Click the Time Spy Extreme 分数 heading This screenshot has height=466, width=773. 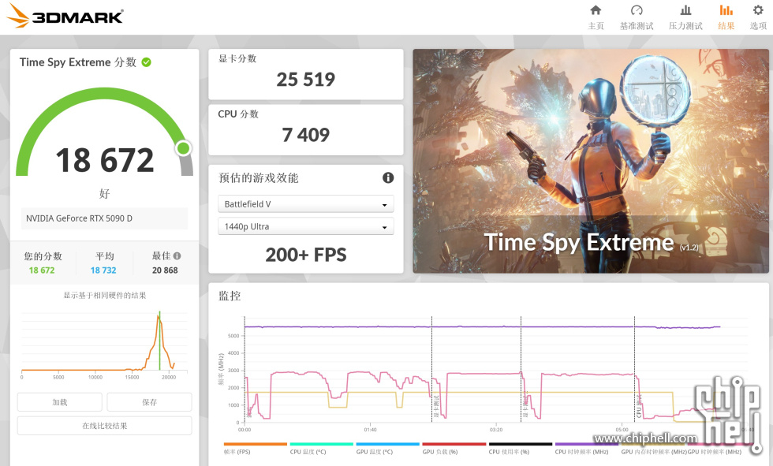(x=78, y=62)
